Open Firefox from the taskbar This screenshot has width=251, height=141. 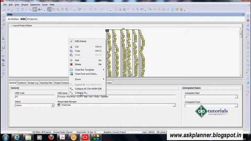pos(51,137)
